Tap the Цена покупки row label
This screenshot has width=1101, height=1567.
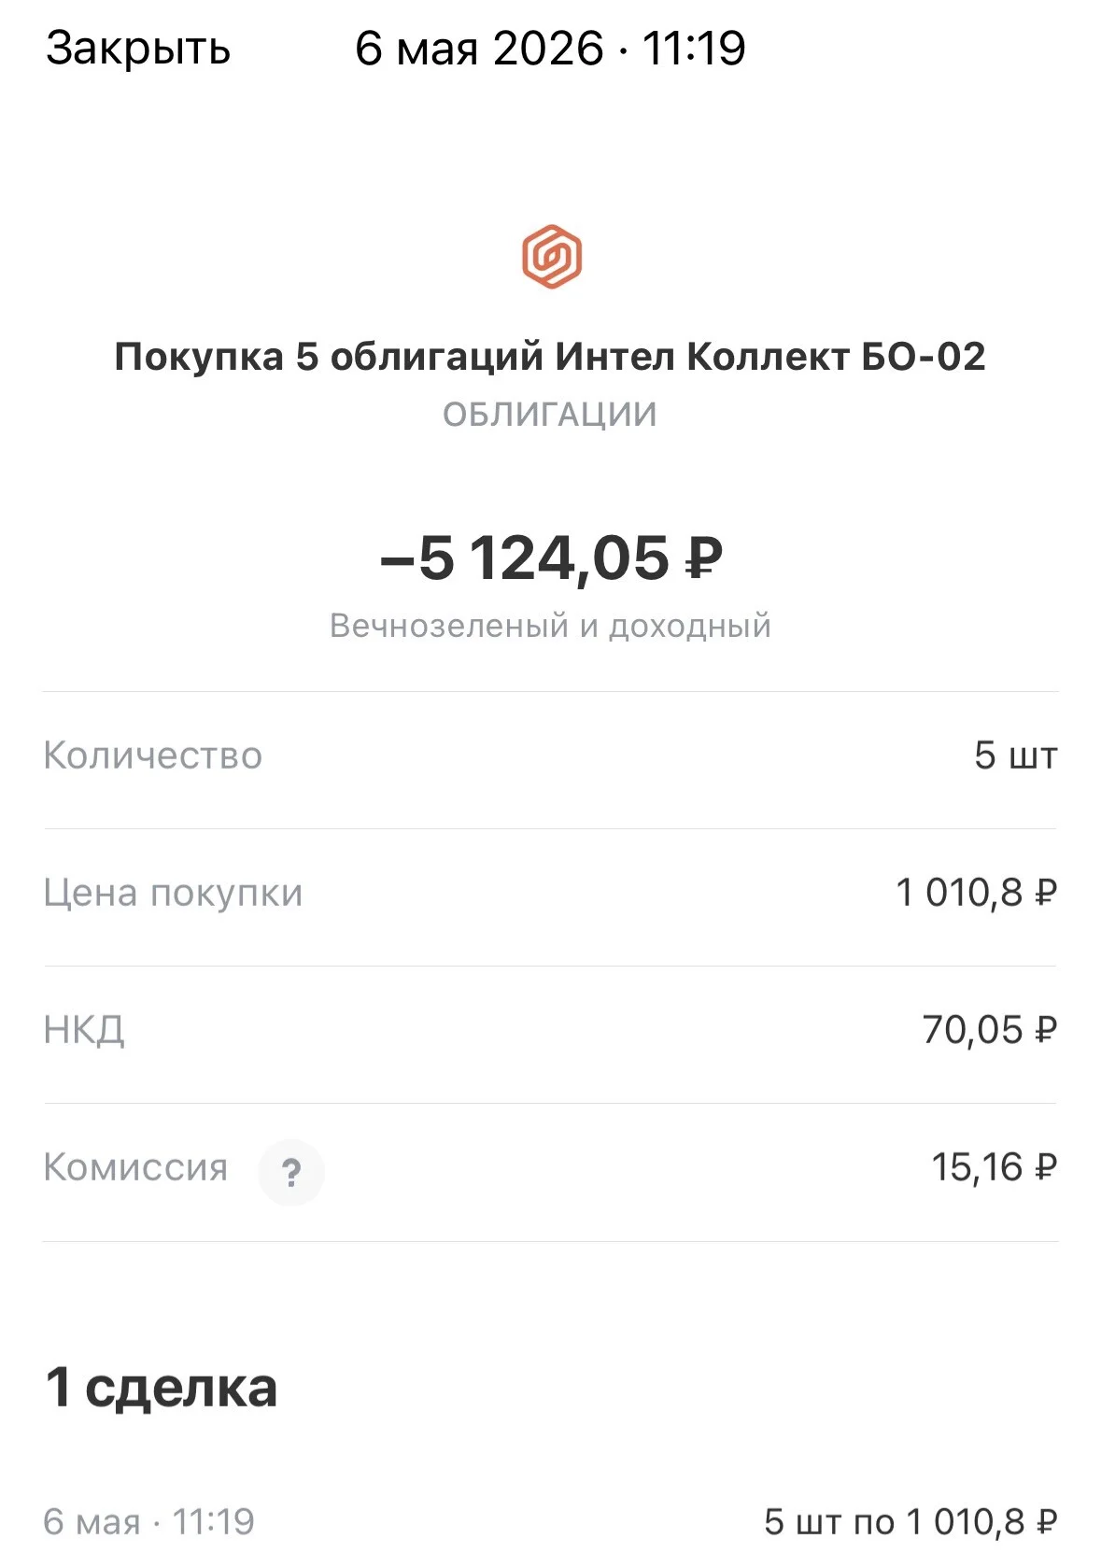click(x=173, y=894)
